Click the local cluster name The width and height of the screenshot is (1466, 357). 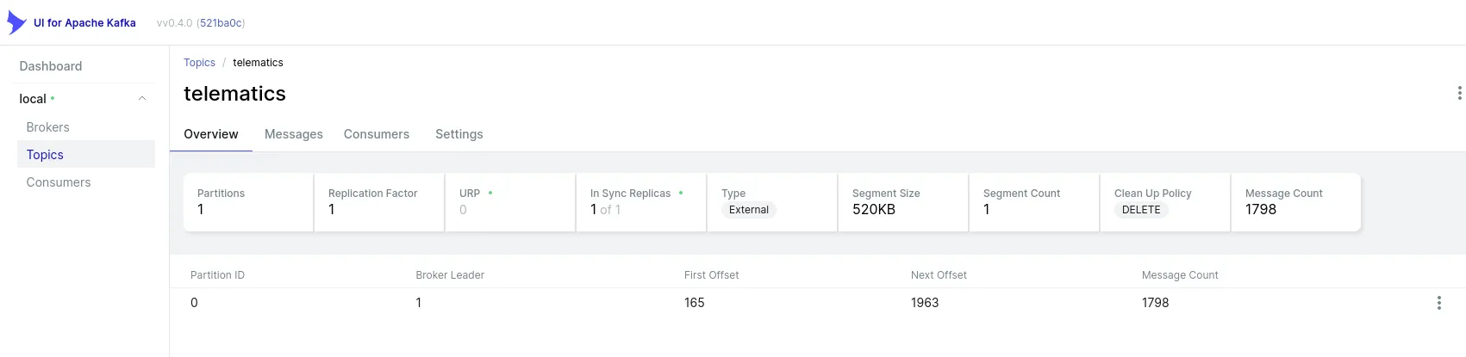coord(33,99)
